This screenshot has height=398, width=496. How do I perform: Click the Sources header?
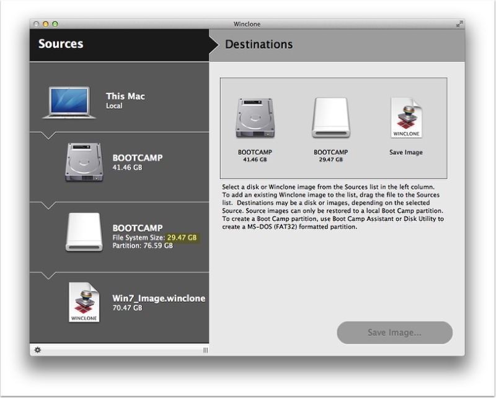(61, 44)
